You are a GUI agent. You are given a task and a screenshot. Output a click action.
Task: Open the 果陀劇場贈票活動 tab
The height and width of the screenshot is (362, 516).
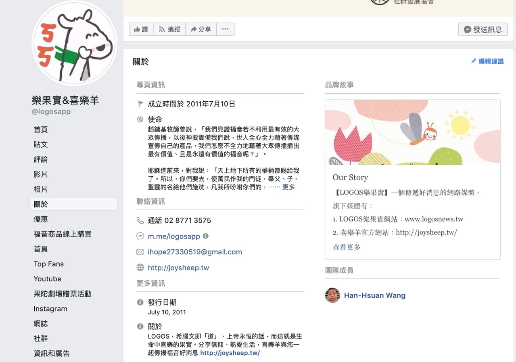coord(63,294)
